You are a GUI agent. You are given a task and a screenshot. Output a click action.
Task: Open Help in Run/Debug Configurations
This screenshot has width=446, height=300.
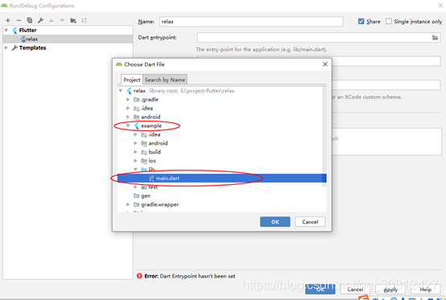[x=426, y=290]
